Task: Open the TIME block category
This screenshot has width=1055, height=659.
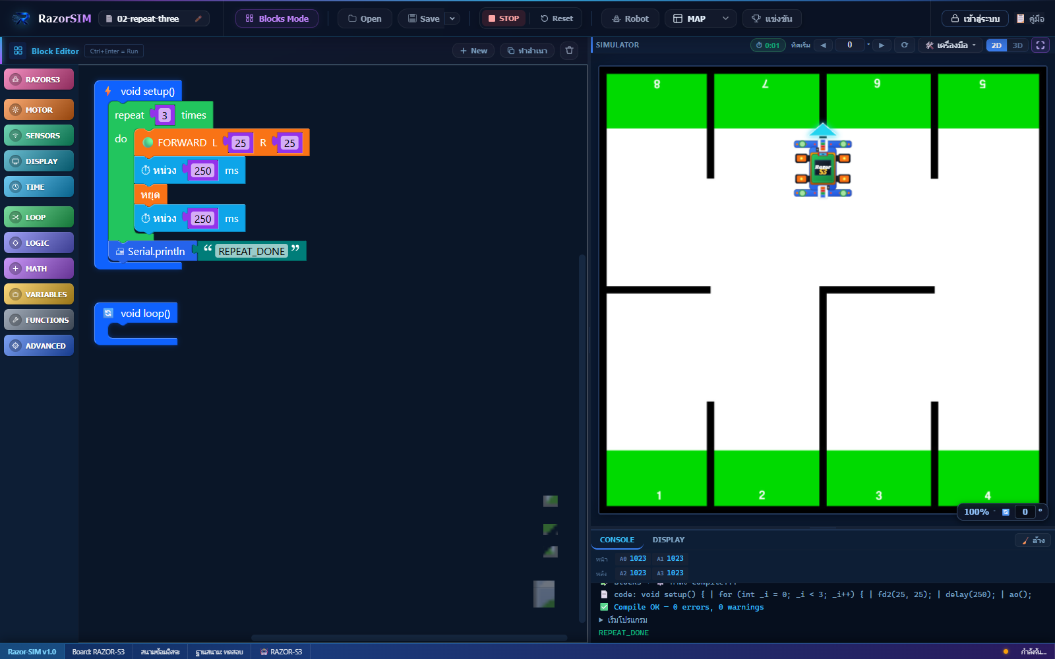Action: point(39,187)
